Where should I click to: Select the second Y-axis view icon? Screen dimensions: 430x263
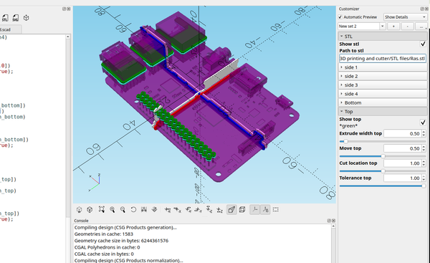click(x=199, y=210)
